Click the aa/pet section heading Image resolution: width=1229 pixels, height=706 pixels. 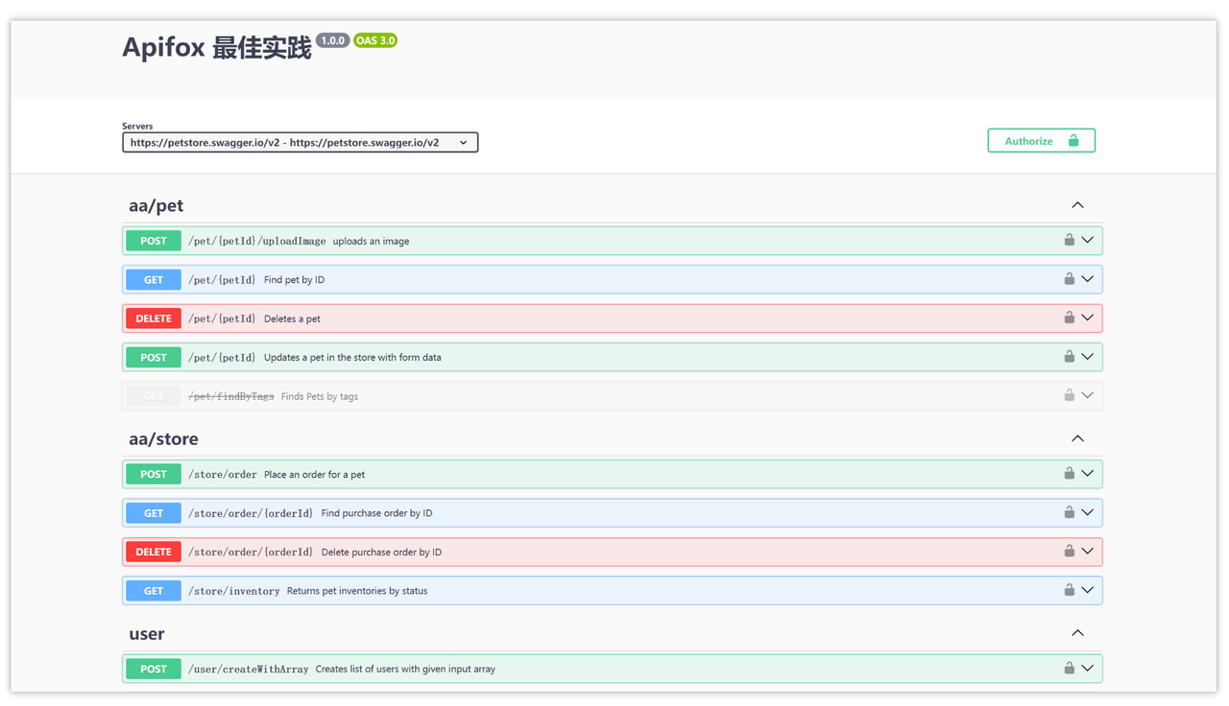point(157,205)
